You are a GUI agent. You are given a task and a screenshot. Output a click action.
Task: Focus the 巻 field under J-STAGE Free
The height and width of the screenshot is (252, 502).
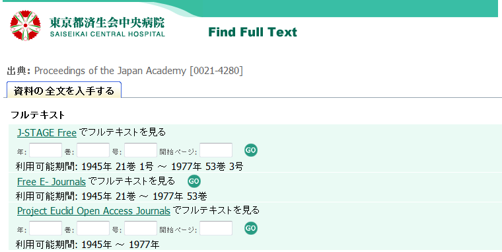(93, 150)
